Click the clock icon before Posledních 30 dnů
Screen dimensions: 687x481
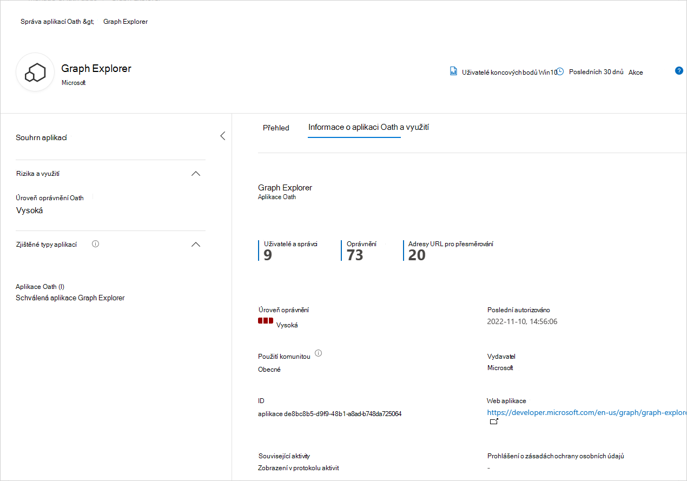coord(559,71)
